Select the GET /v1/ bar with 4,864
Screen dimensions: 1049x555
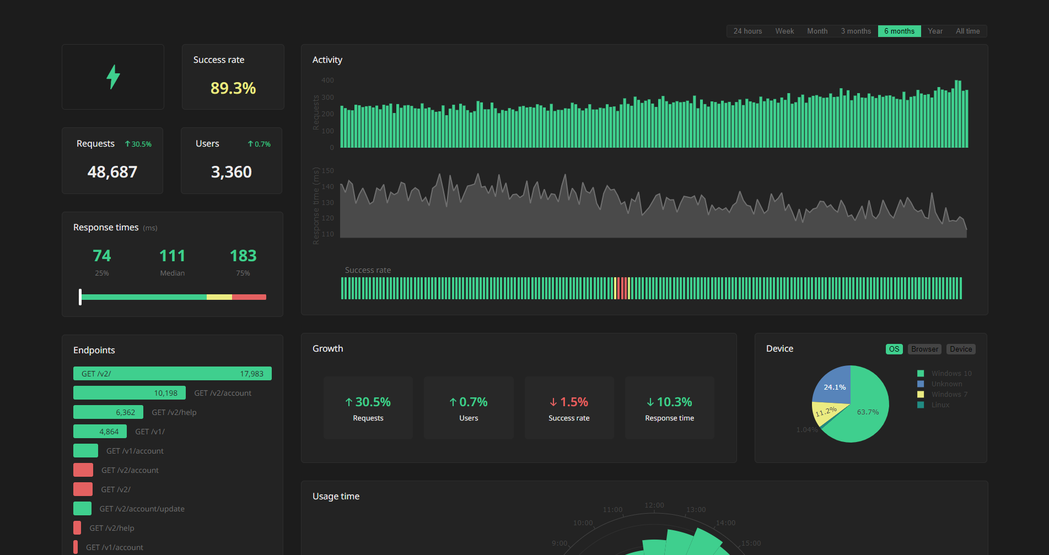click(x=100, y=432)
